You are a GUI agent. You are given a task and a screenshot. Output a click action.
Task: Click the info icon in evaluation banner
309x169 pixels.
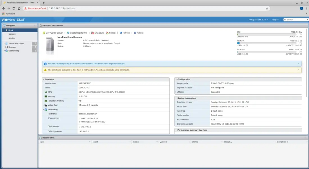pyautogui.click(x=45, y=64)
